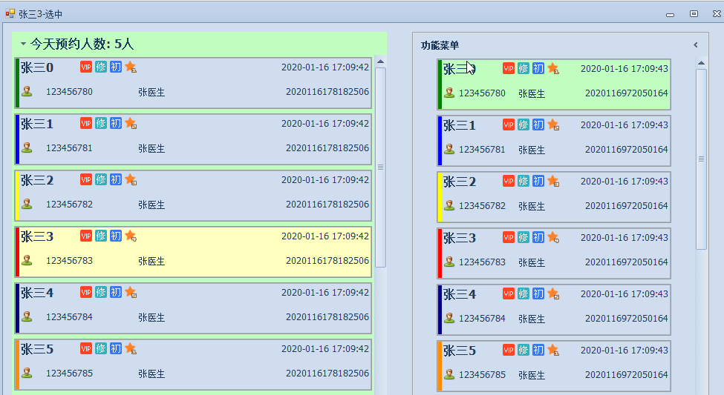Image resolution: width=724 pixels, height=395 pixels.
Task: Select name 张三5 in the left list
Action: [x=37, y=349]
